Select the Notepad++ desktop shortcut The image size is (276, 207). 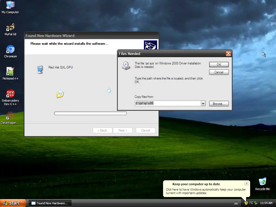click(x=11, y=73)
